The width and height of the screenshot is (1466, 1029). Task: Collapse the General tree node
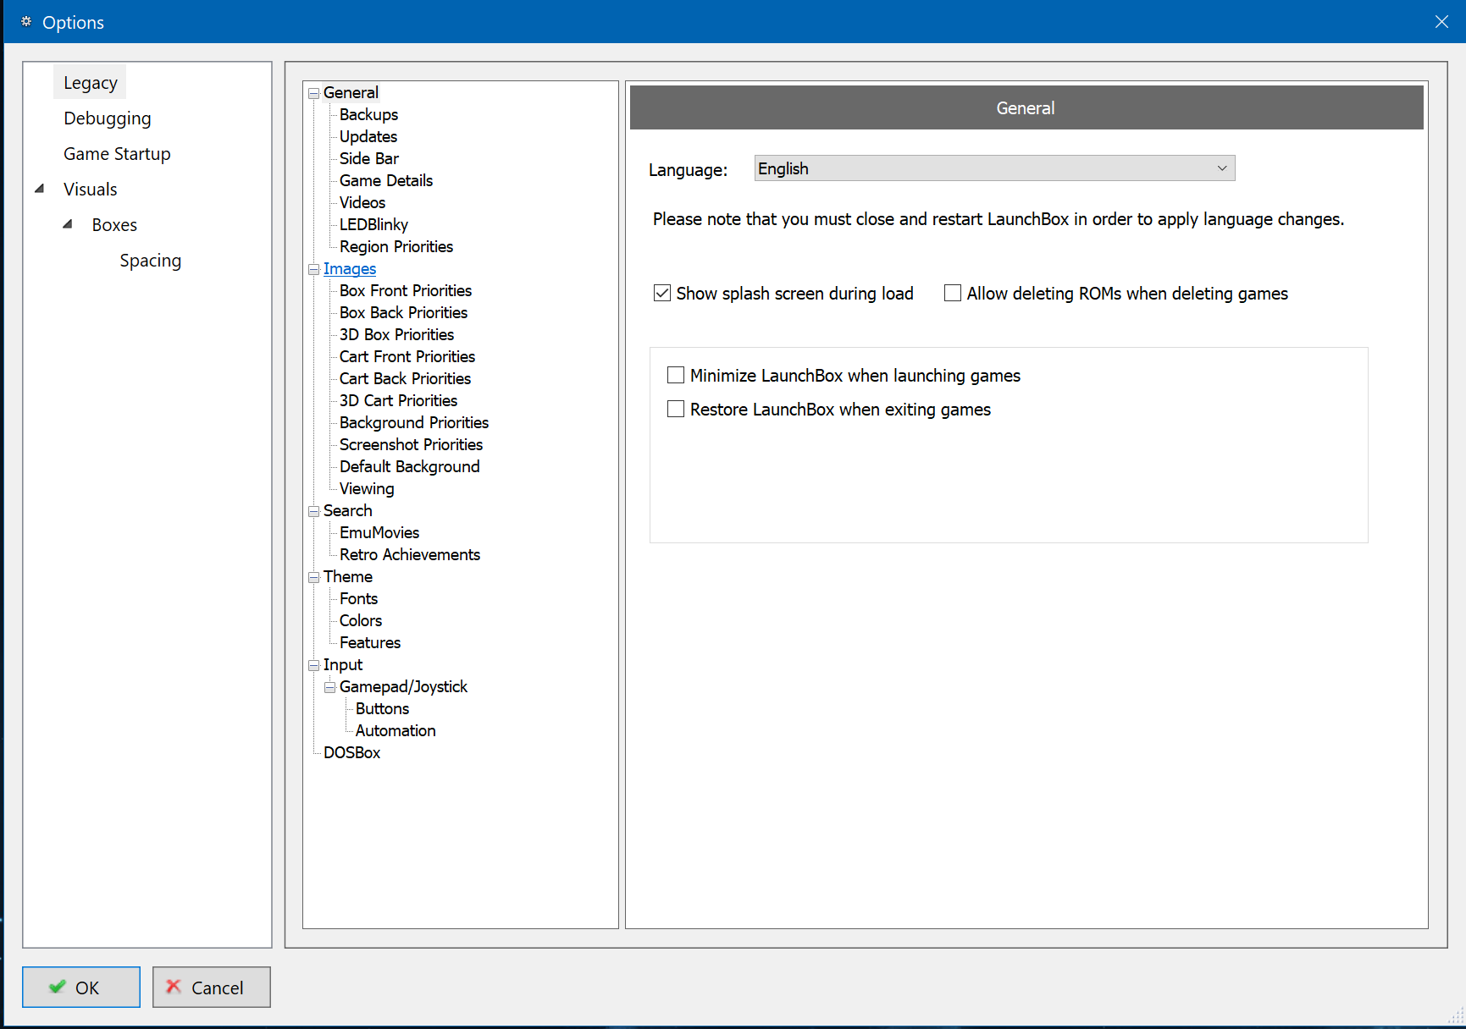click(x=314, y=93)
